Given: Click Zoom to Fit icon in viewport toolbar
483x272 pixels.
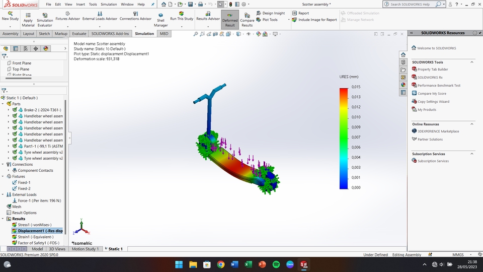Looking at the screenshot, I should 195,34.
